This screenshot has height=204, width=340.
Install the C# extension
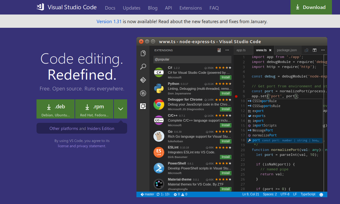(x=225, y=77)
